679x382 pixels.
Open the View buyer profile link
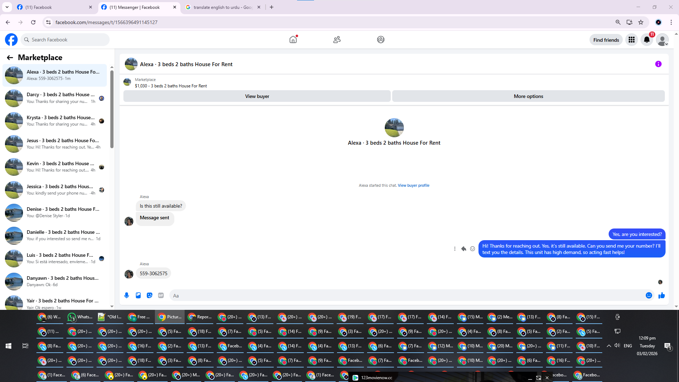(x=413, y=185)
